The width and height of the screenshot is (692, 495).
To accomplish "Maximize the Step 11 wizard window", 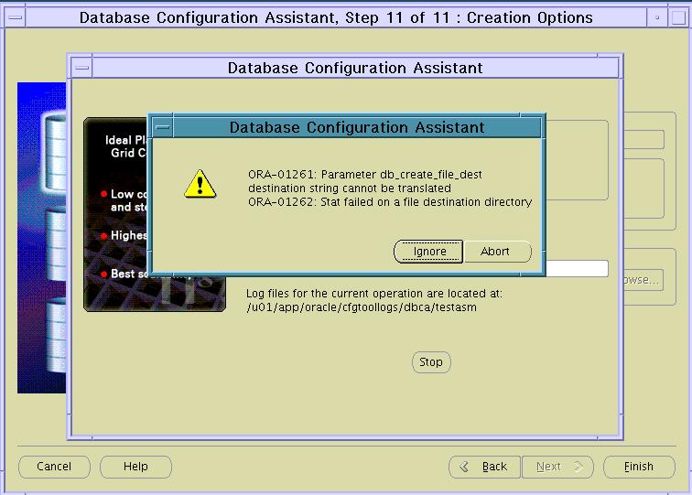I will (678, 18).
